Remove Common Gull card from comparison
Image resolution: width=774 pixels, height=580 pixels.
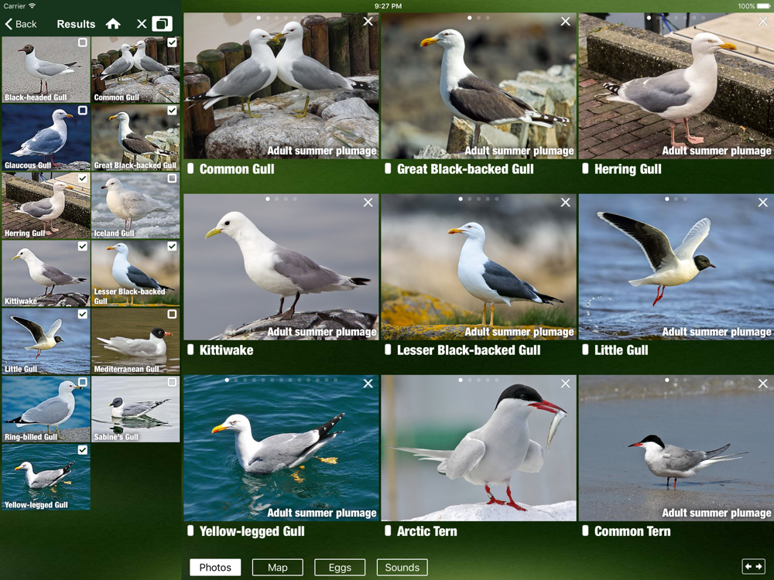(x=368, y=21)
